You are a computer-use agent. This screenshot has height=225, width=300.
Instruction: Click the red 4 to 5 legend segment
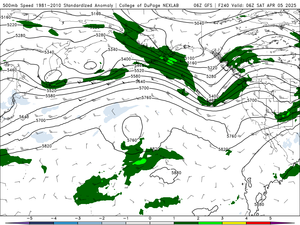(258, 223)
